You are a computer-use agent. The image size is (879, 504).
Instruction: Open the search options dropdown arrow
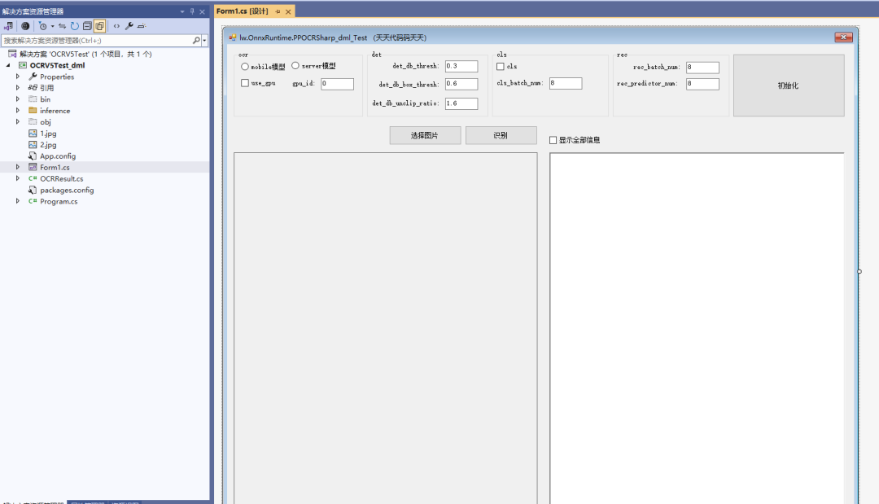tap(204, 41)
